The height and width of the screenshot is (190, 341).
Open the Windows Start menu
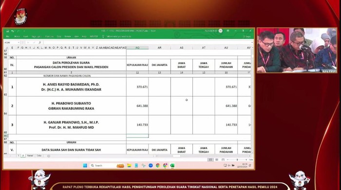(x=85, y=166)
